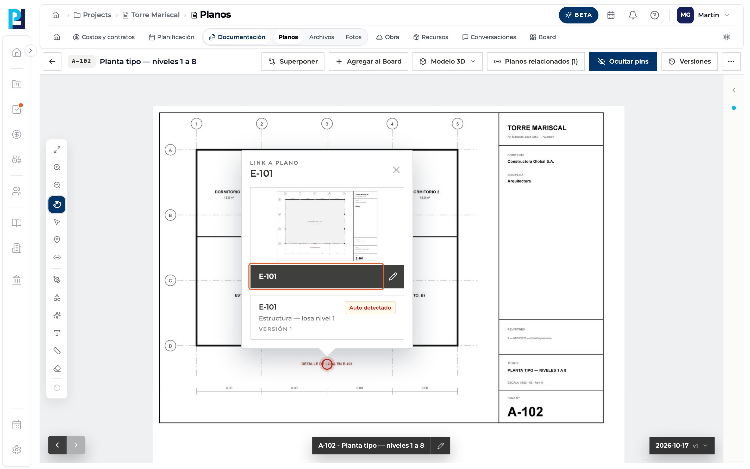Toggle Ocultar pins button
Image resolution: width=750 pixels, height=469 pixels.
pos(623,61)
